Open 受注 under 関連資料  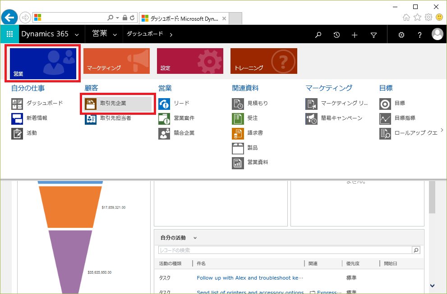pyautogui.click(x=245, y=118)
